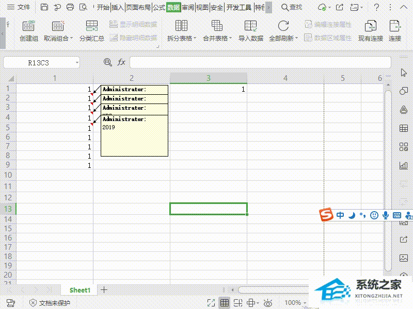This screenshot has width=413, height=309.
Task: Click the chart icon in right sidebar
Action: [404, 165]
